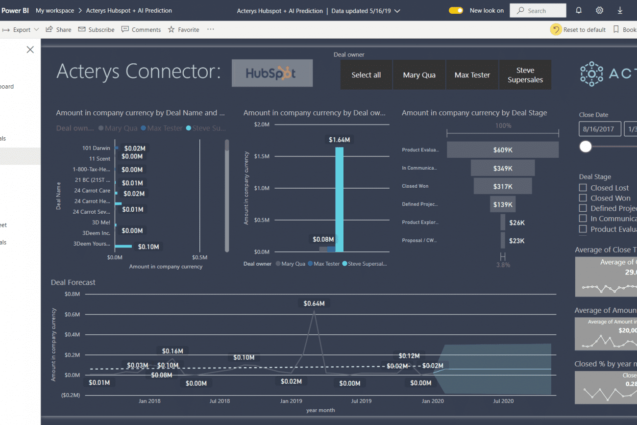This screenshot has height=425, width=637.
Task: Close the left navigation pane
Action: 30,50
